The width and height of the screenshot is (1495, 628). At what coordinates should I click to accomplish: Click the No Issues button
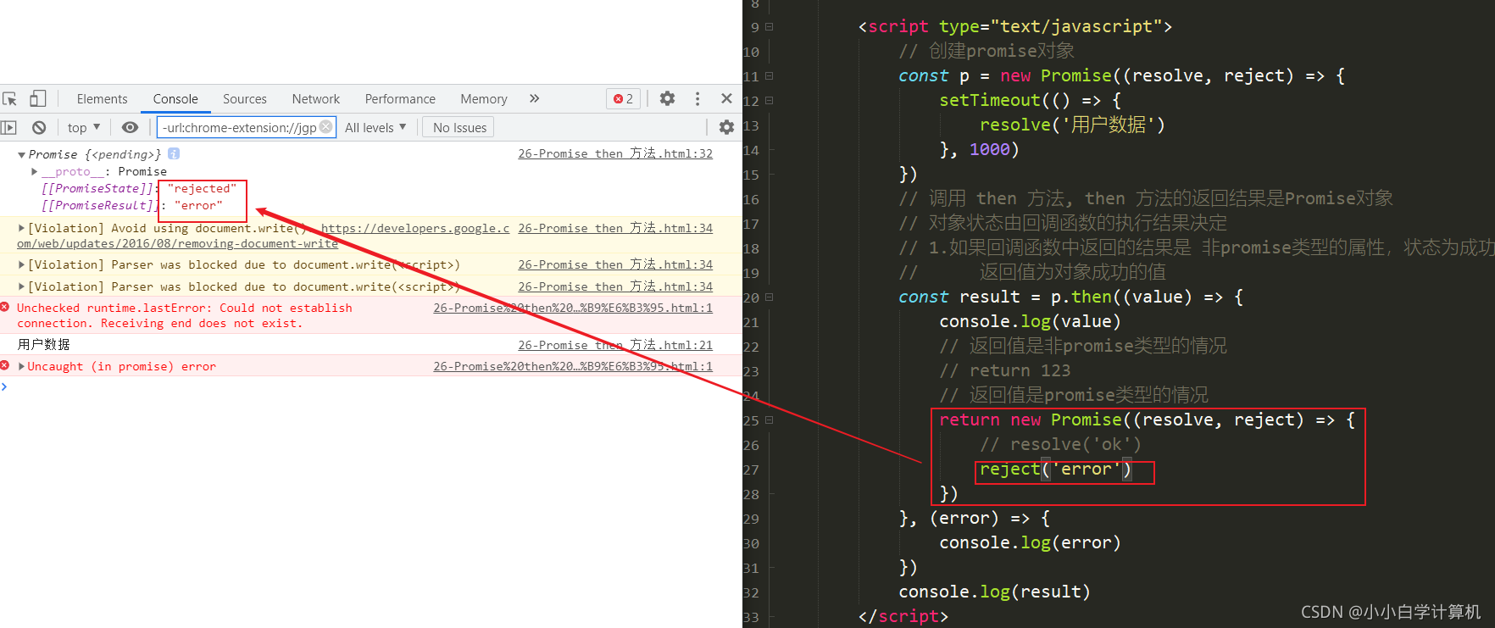(459, 127)
